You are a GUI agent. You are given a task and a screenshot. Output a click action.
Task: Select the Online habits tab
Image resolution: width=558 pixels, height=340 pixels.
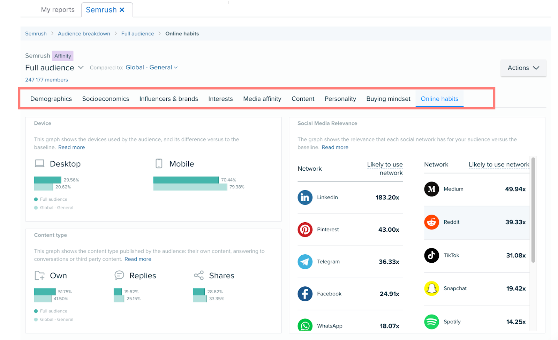tap(439, 99)
